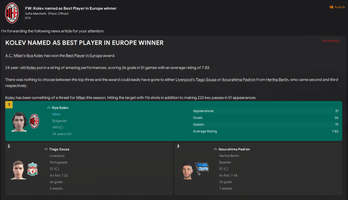Click the gold number 1 rank badge
348x200 pixels.
[9, 105]
